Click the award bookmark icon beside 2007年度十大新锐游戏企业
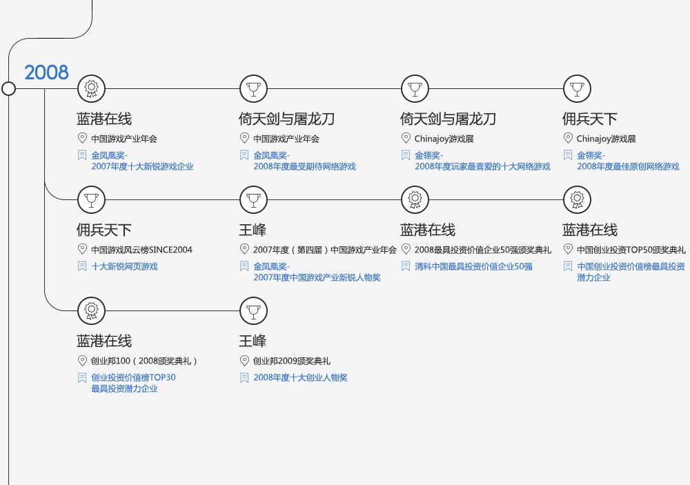 click(x=82, y=155)
